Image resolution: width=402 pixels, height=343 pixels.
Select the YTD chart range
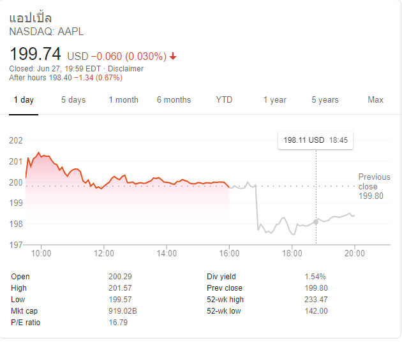pos(224,99)
